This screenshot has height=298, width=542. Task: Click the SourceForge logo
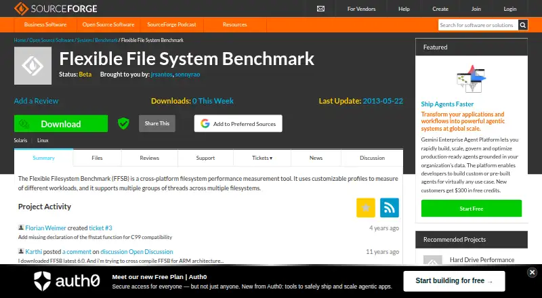(x=56, y=8)
